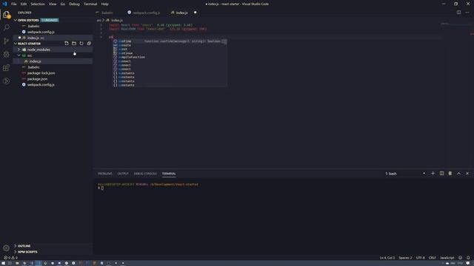The image size is (474, 266).
Task: Open the Debug view in activity bar
Action: [7, 54]
